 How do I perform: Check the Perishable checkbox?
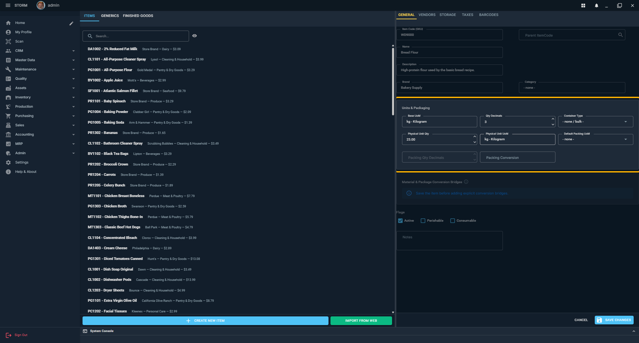[423, 221]
